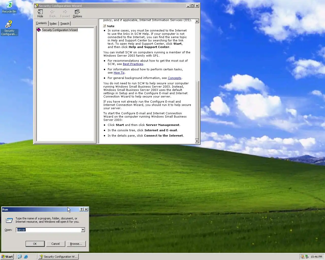The height and width of the screenshot is (260, 325).
Task: Open the Best Practices link
Action: (x=133, y=64)
